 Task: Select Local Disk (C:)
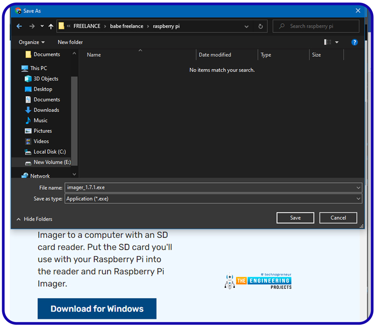click(x=50, y=152)
